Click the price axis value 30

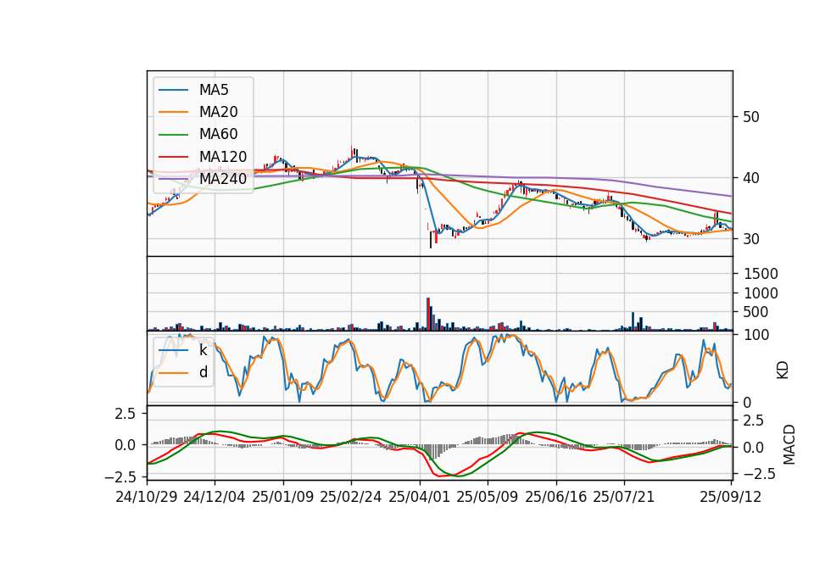(750, 239)
